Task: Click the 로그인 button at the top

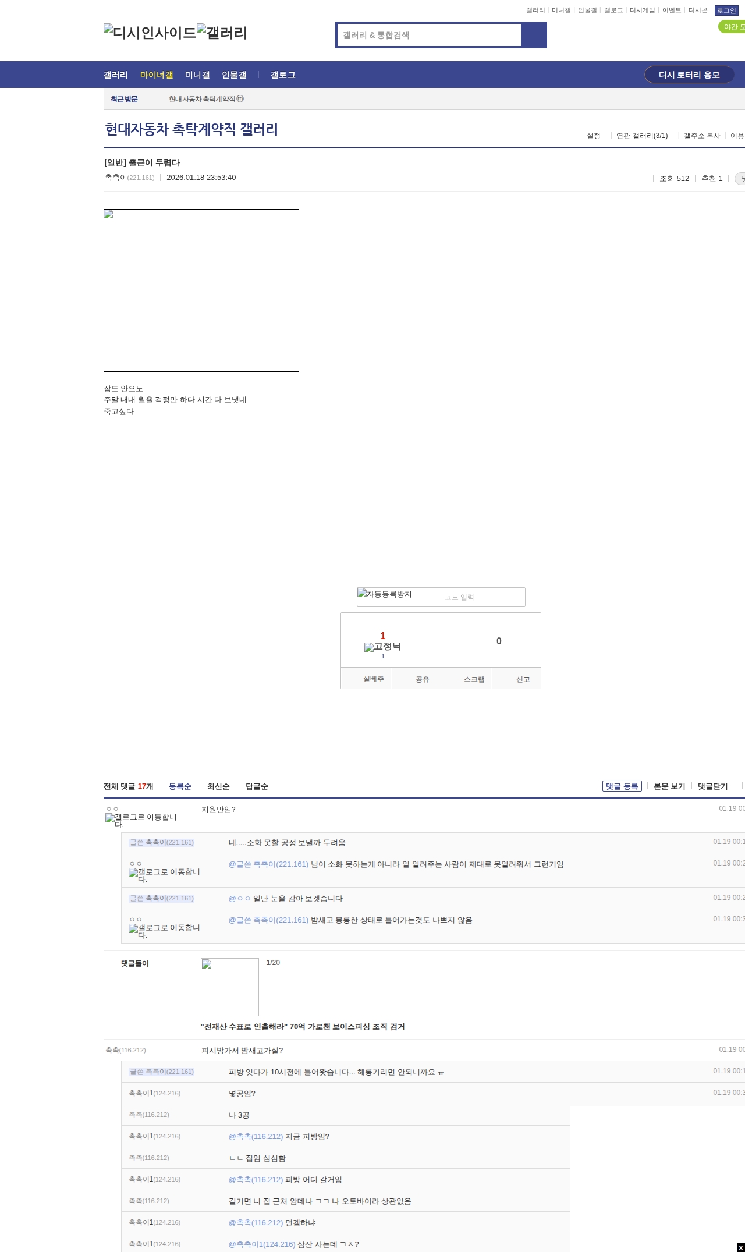Action: 726,10
